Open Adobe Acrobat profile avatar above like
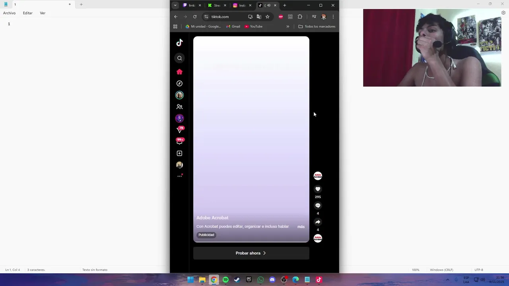This screenshot has height=286, width=509. click(318, 176)
